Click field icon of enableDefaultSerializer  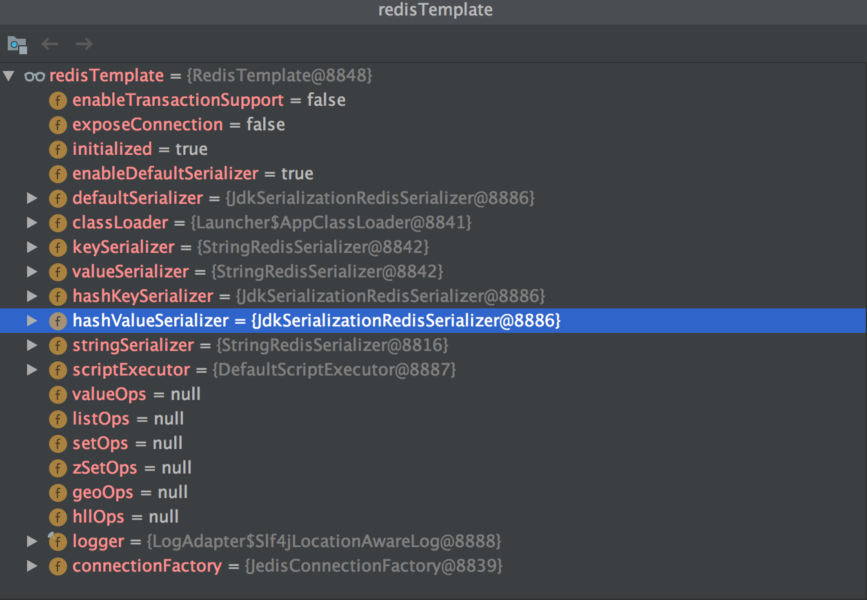pos(58,174)
